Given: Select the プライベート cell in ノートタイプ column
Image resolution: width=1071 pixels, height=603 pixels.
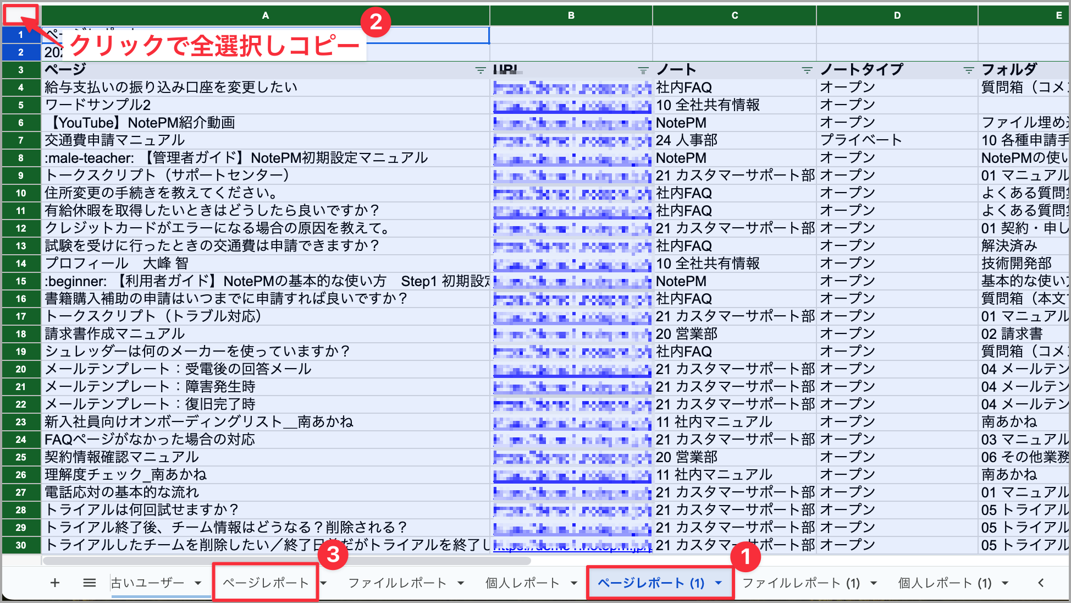Looking at the screenshot, I should pos(897,140).
